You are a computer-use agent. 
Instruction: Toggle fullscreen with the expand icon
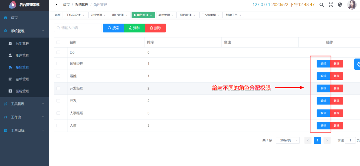point(331,5)
